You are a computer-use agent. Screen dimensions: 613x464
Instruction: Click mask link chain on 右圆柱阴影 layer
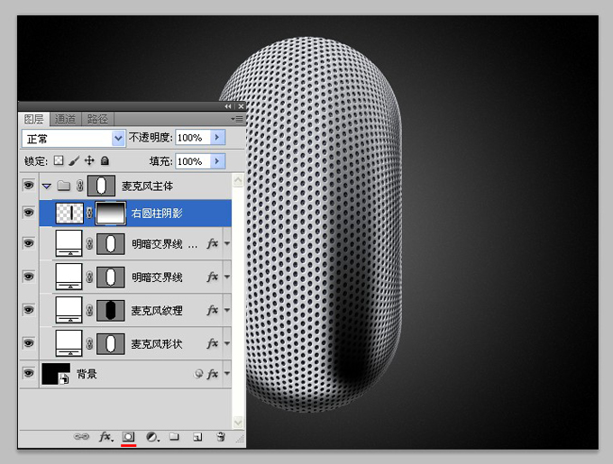[89, 213]
